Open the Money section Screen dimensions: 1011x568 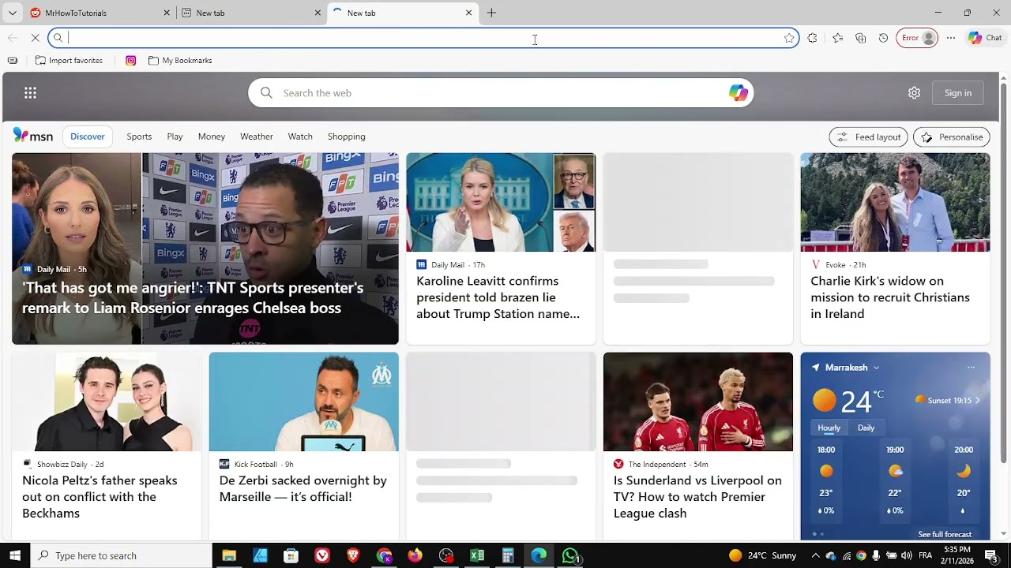point(212,136)
